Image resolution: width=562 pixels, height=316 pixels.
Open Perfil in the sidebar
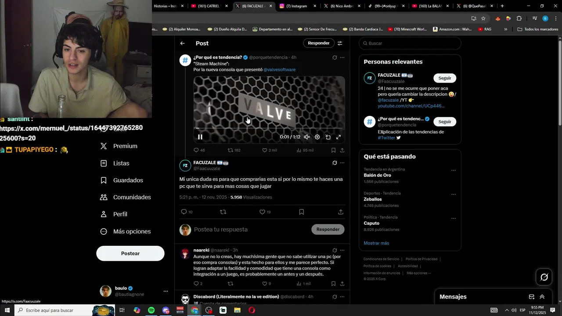click(x=114, y=214)
